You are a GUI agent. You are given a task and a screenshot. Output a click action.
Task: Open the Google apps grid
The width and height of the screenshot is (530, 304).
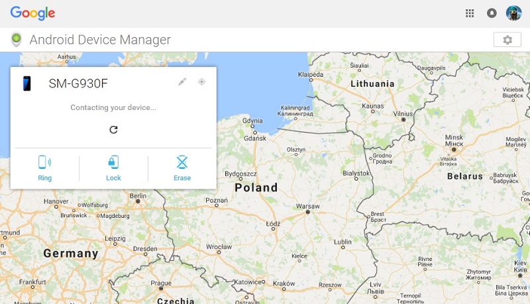pos(470,13)
